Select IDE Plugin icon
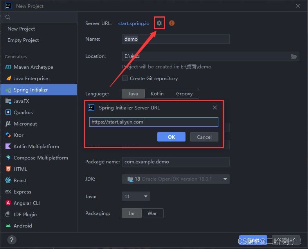This screenshot has height=249, width=308. [x=8, y=214]
